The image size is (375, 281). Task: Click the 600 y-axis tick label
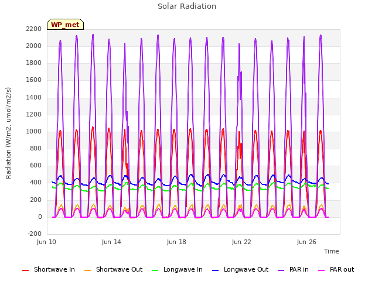(36, 166)
